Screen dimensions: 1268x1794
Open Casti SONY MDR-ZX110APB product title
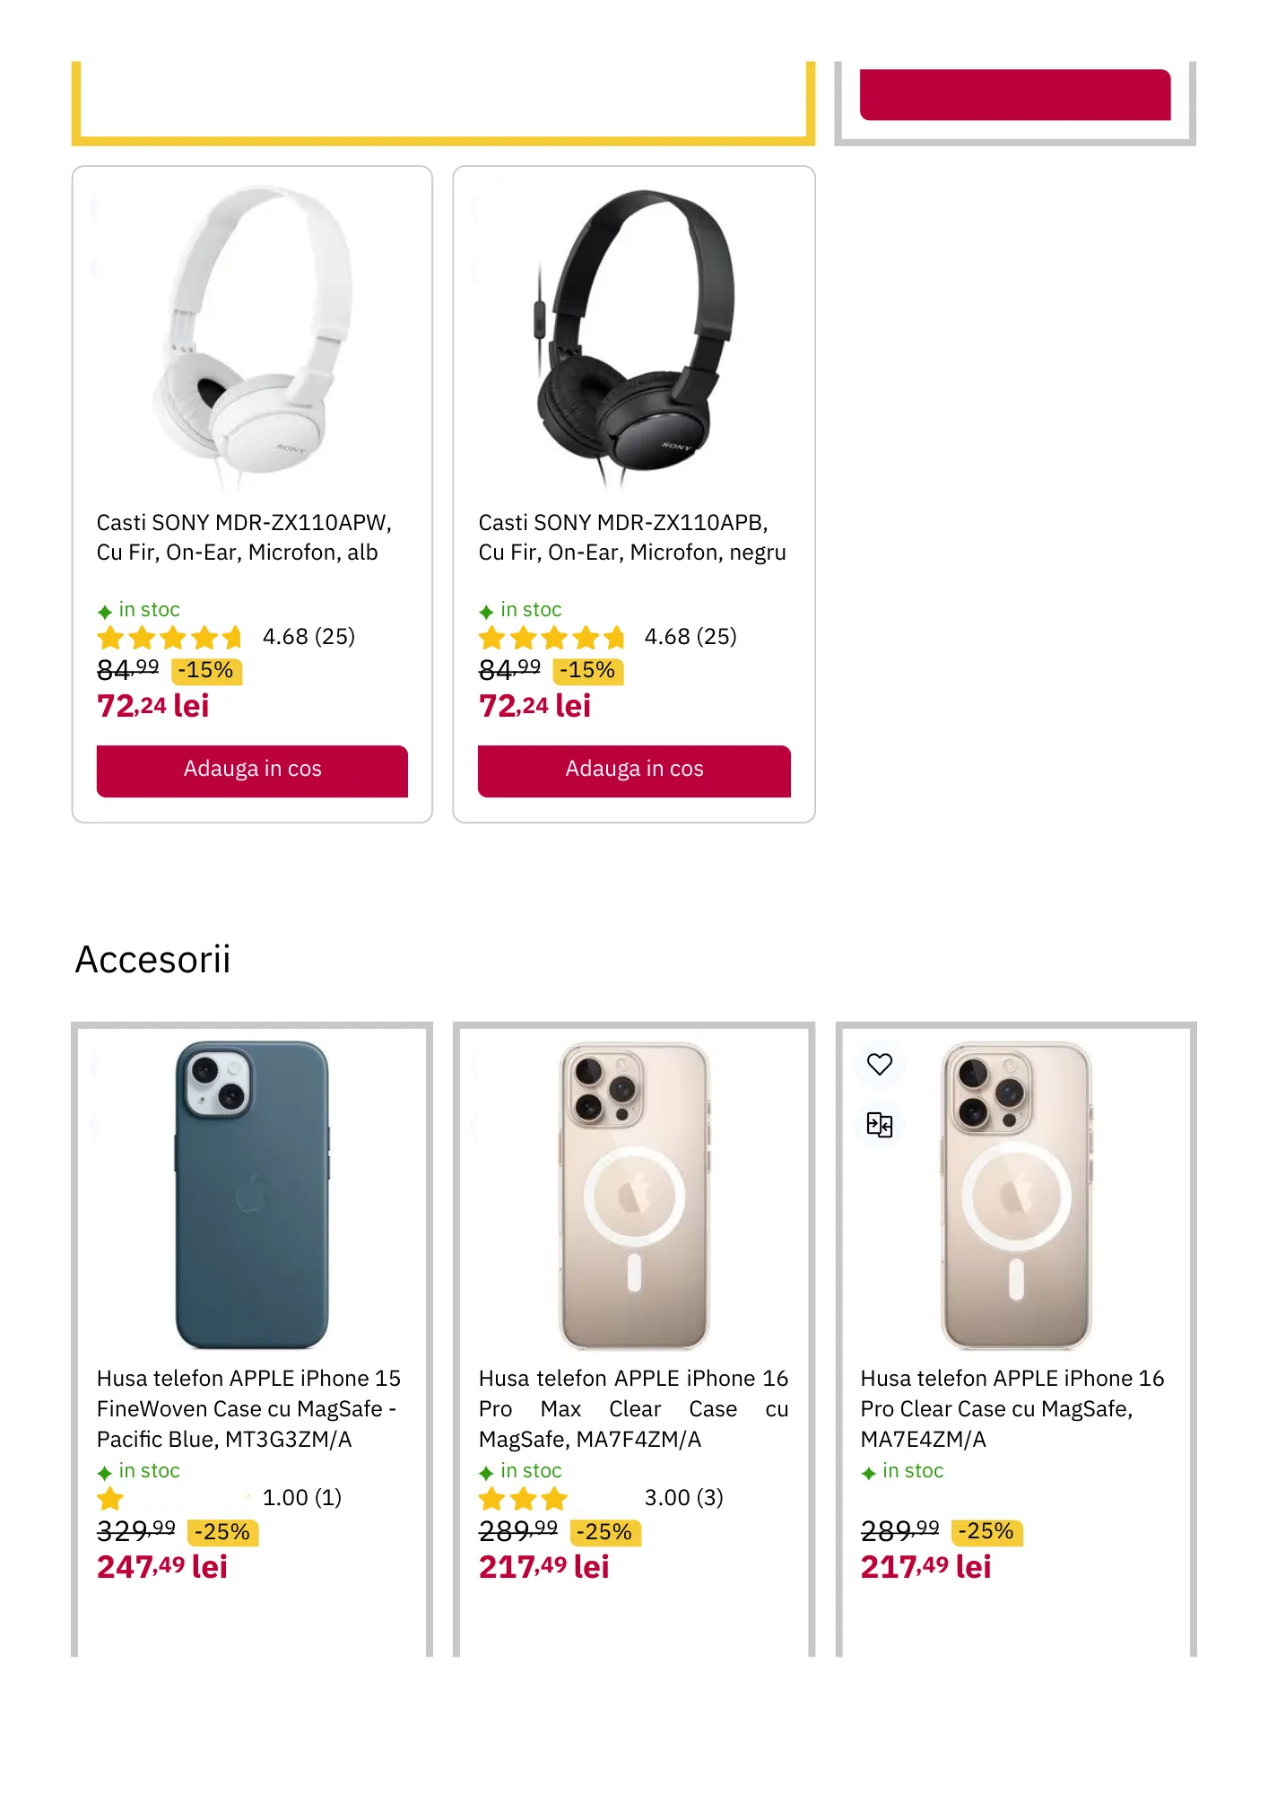click(631, 537)
